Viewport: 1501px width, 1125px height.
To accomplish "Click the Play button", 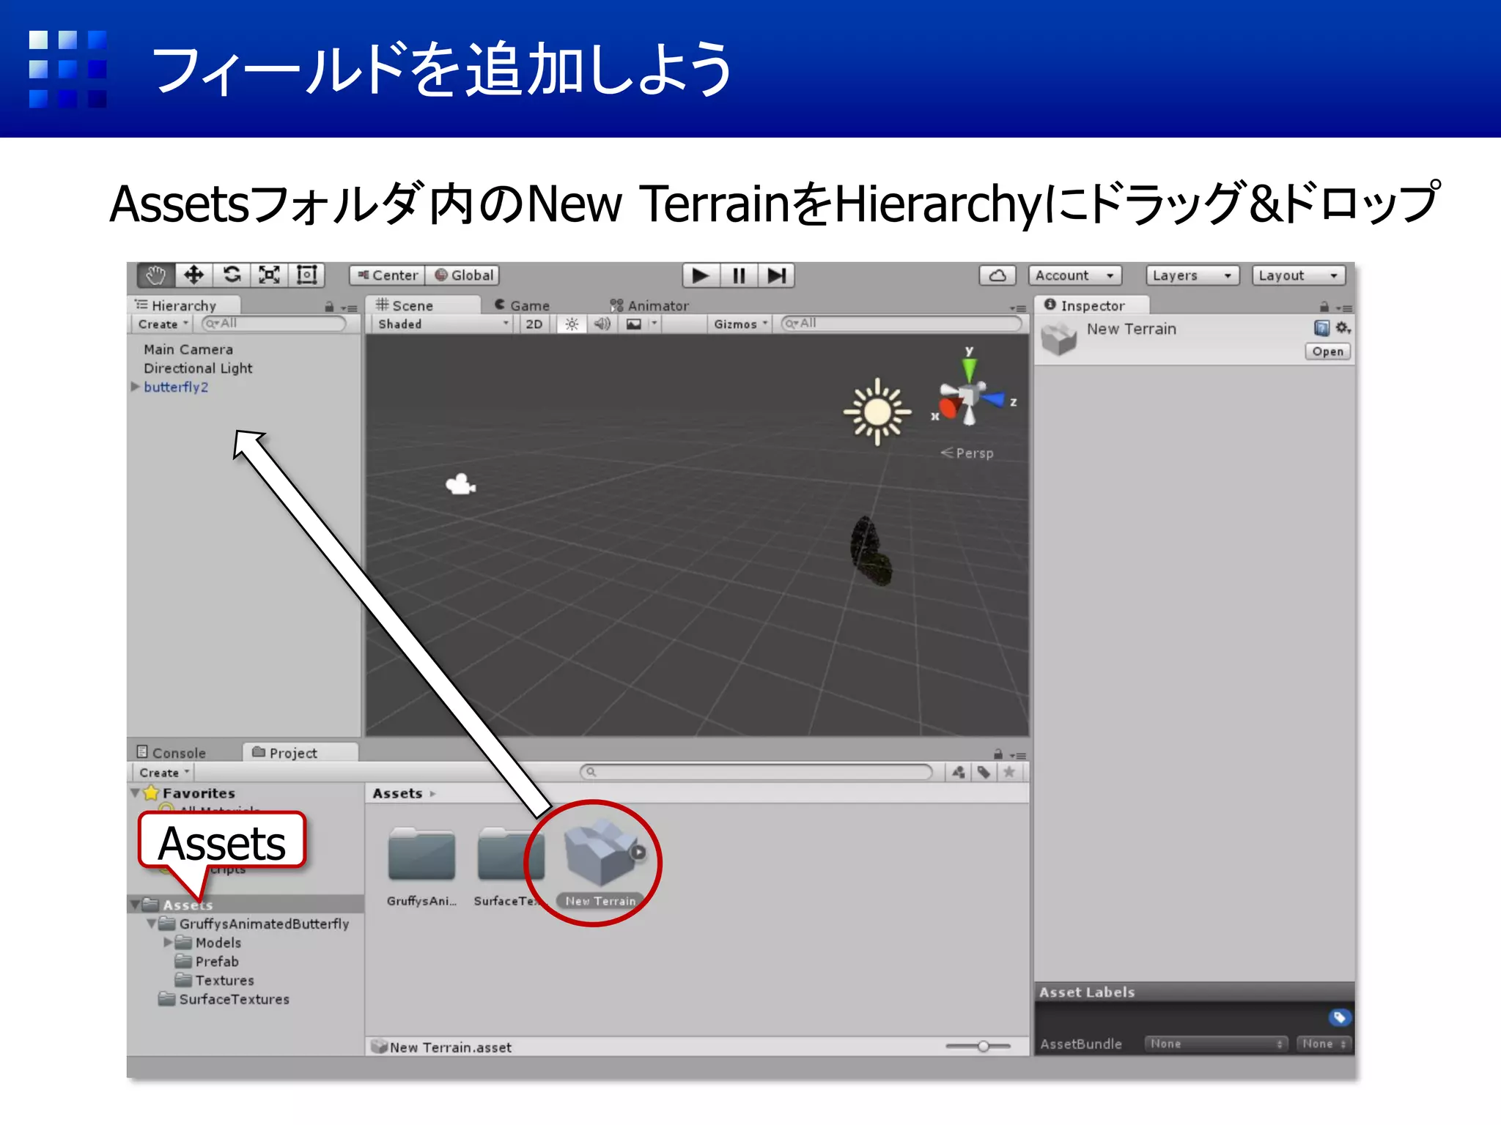I will 701,275.
